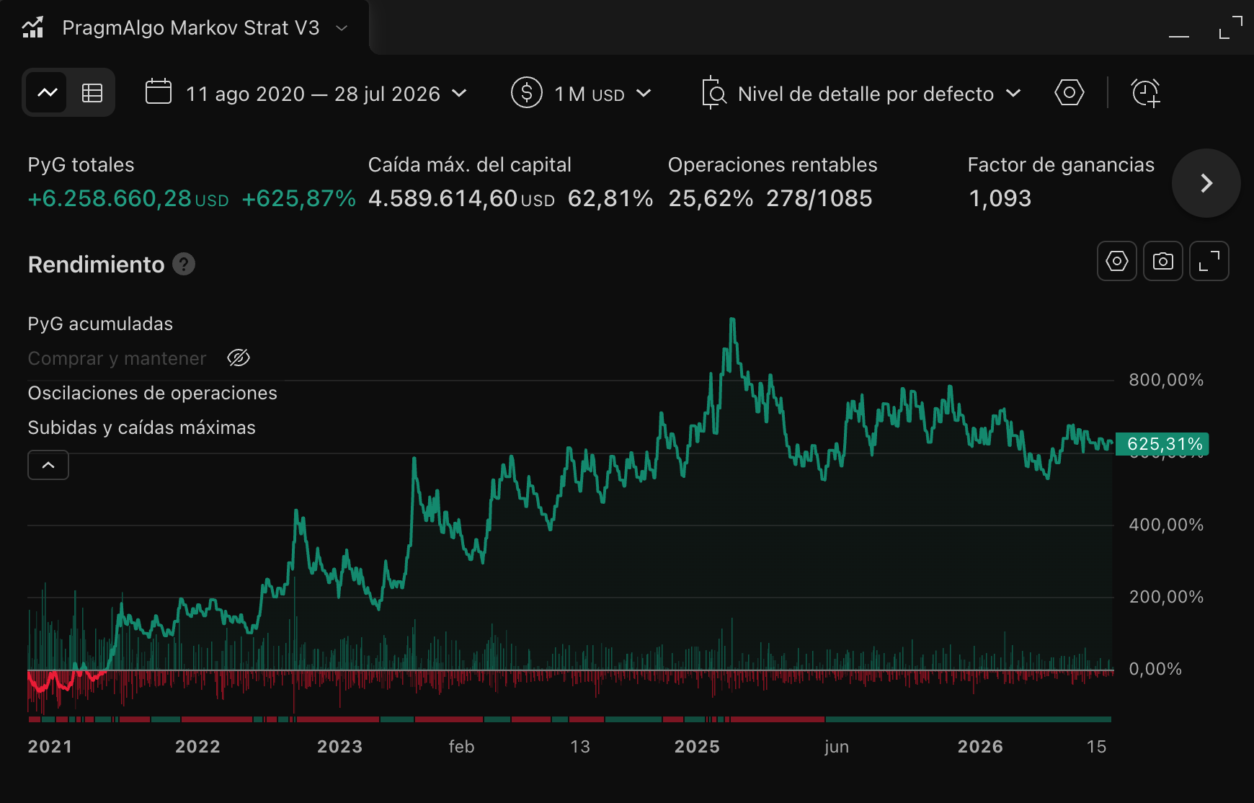Collapse the chart legend with the up chevron

[x=48, y=465]
